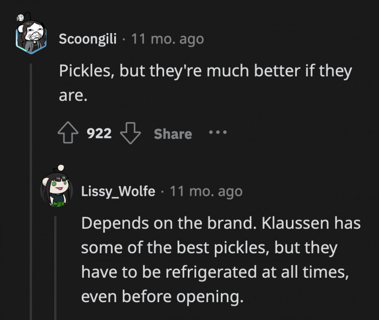This screenshot has width=379, height=320.
Task: Share Scoongili's comment
Action: point(173,134)
